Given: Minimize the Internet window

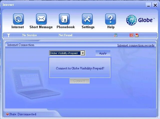Looking at the screenshot, I should point(149,5).
